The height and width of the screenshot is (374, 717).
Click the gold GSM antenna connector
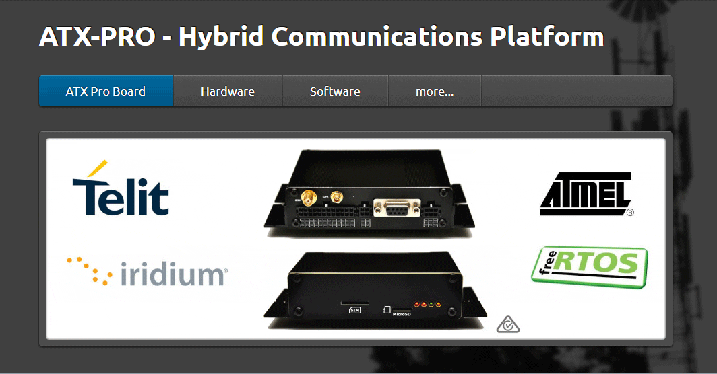309,198
